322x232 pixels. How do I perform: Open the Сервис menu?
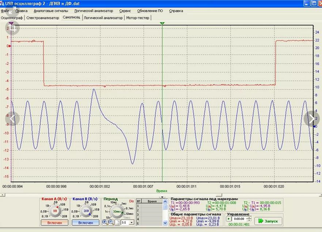pyautogui.click(x=125, y=11)
